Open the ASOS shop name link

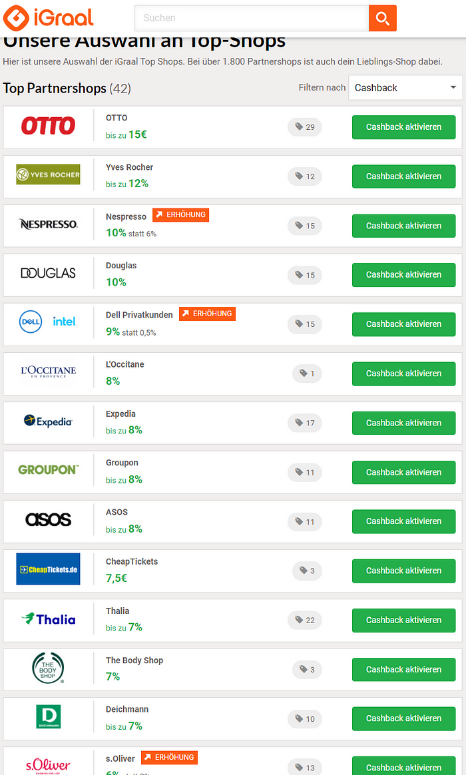coord(116,512)
